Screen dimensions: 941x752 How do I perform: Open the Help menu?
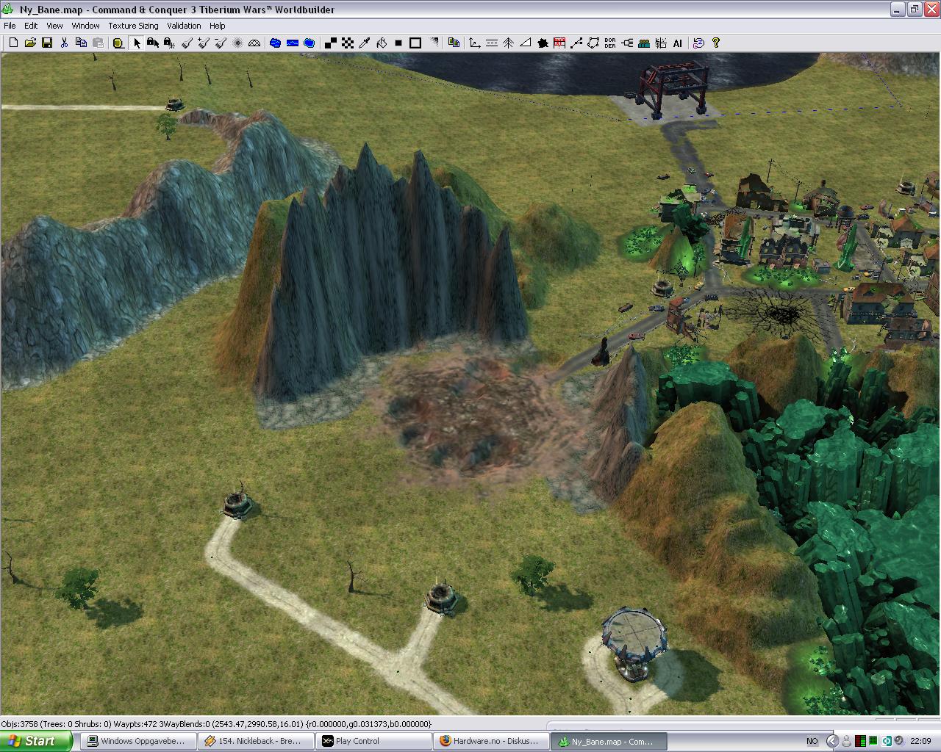click(x=217, y=25)
